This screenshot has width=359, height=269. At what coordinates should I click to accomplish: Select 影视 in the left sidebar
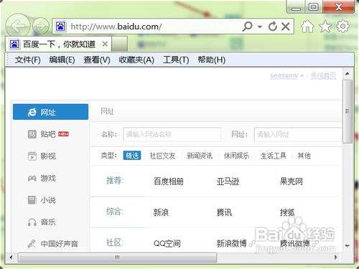coord(42,156)
